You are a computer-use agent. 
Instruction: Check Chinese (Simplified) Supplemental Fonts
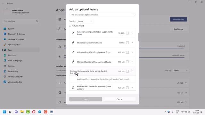pyautogui.click(x=127, y=52)
